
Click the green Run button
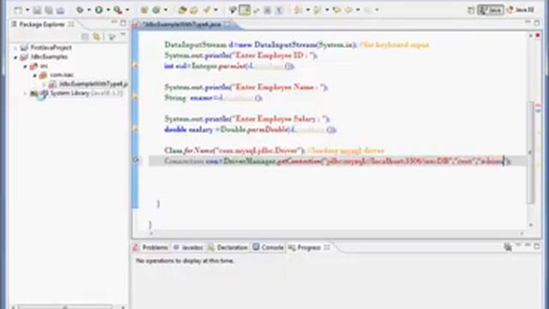point(99,10)
